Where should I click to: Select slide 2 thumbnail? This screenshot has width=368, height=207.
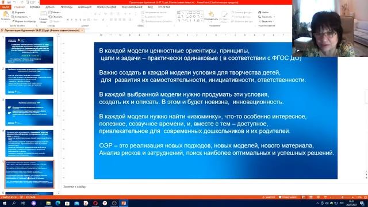click(x=29, y=81)
